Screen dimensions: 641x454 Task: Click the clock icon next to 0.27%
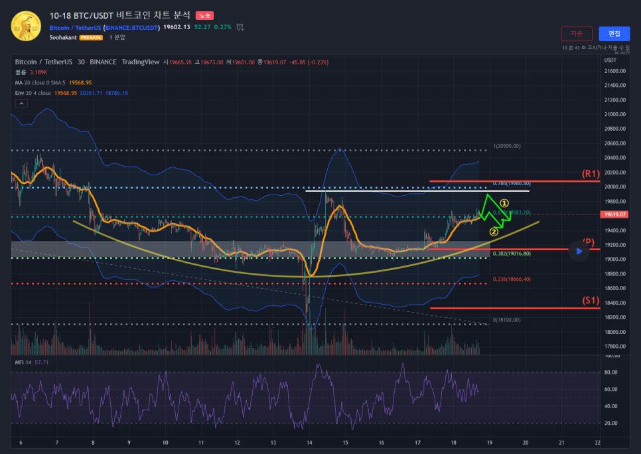click(x=240, y=27)
